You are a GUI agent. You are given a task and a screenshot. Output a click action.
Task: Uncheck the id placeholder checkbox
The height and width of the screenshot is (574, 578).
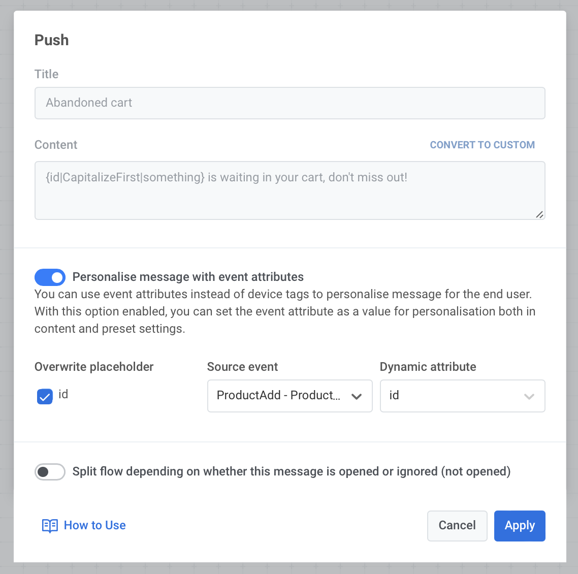pyautogui.click(x=45, y=396)
